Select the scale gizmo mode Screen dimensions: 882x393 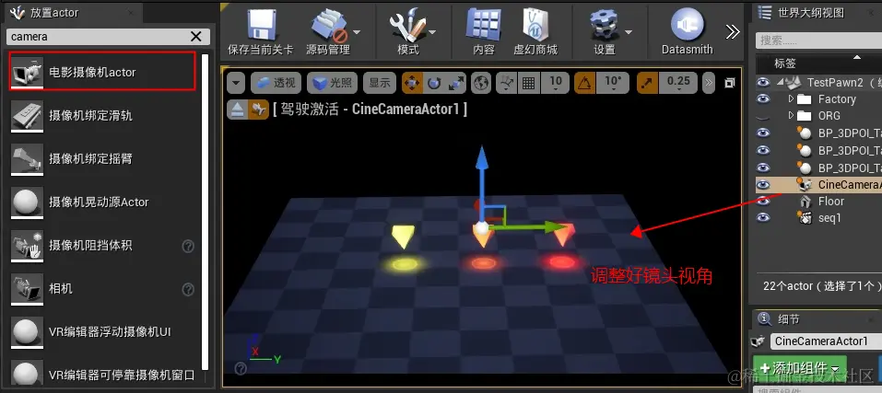pyautogui.click(x=455, y=84)
